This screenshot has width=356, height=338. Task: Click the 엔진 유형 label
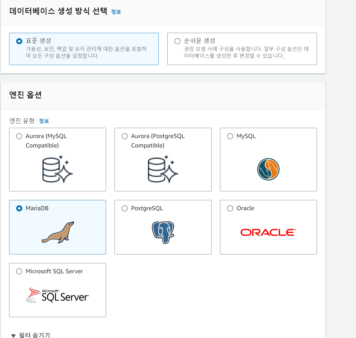[x=22, y=121]
